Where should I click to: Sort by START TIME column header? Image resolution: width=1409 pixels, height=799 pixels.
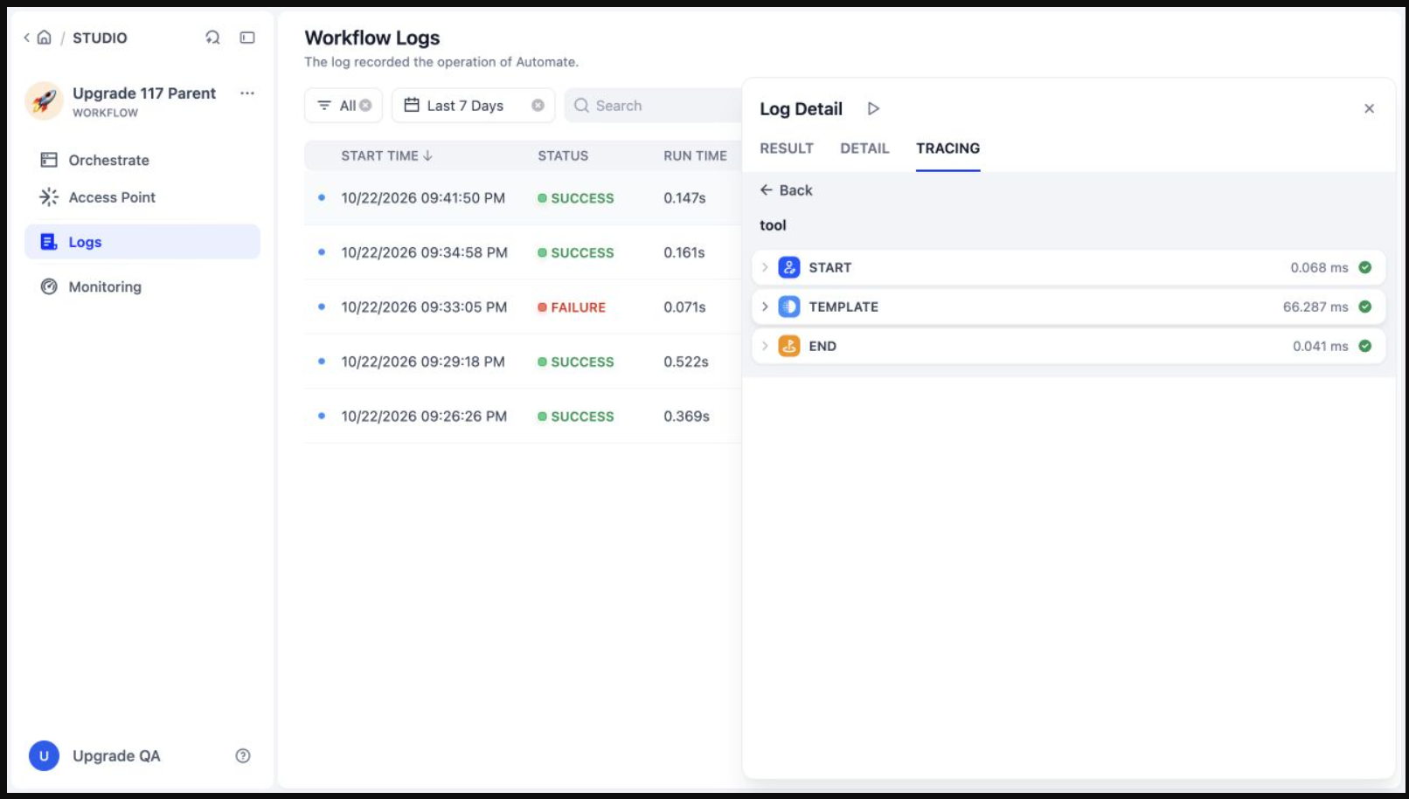pos(386,155)
